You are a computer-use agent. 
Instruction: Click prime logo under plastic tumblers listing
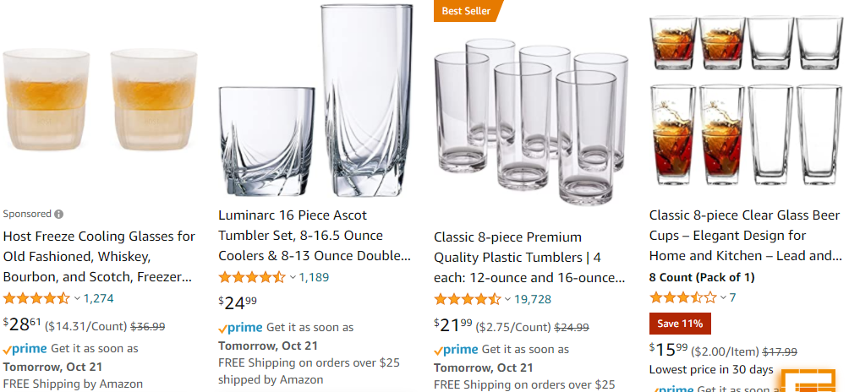(x=456, y=350)
